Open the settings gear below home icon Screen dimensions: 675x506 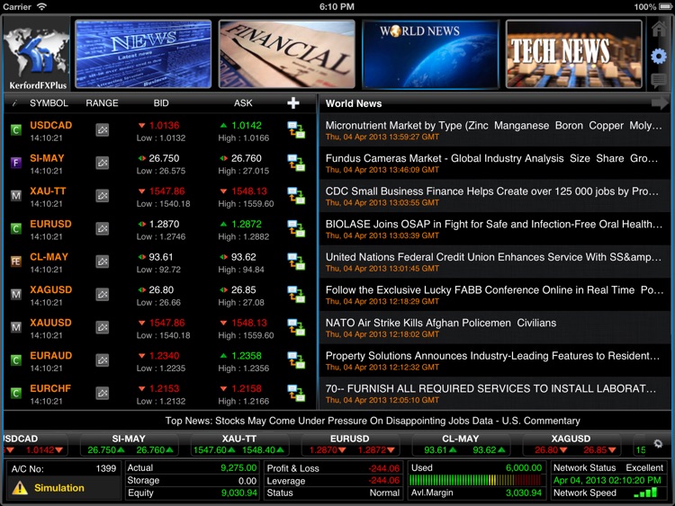pos(659,57)
